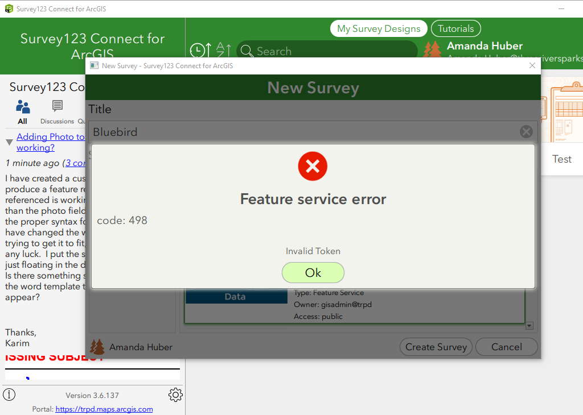Click the Search field in header
583x415 pixels.
(x=327, y=51)
